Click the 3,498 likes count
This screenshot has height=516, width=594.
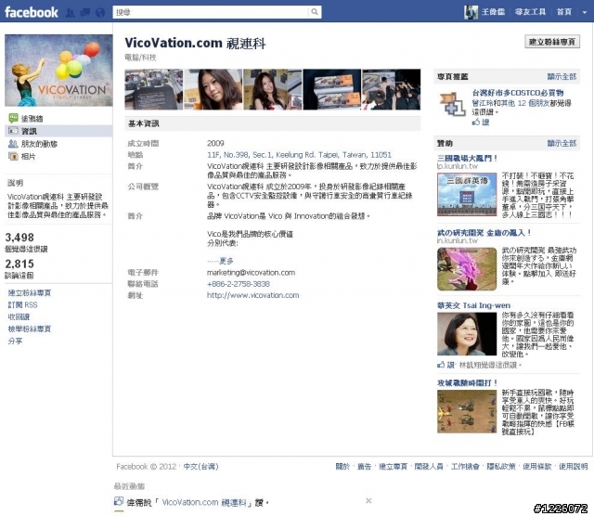(x=19, y=238)
